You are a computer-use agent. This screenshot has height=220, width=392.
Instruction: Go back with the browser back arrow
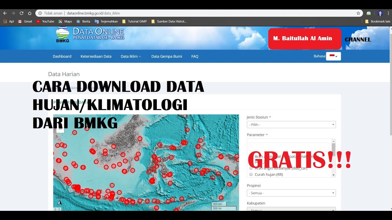5,13
